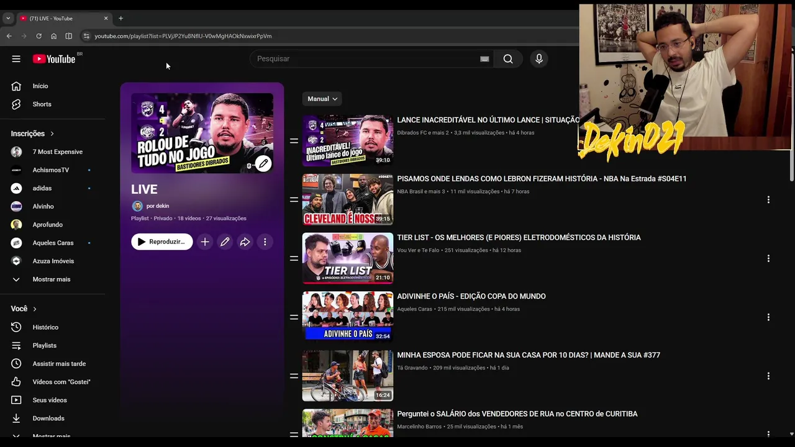Click the browser address bar URL
795x447 pixels.
tap(183, 36)
